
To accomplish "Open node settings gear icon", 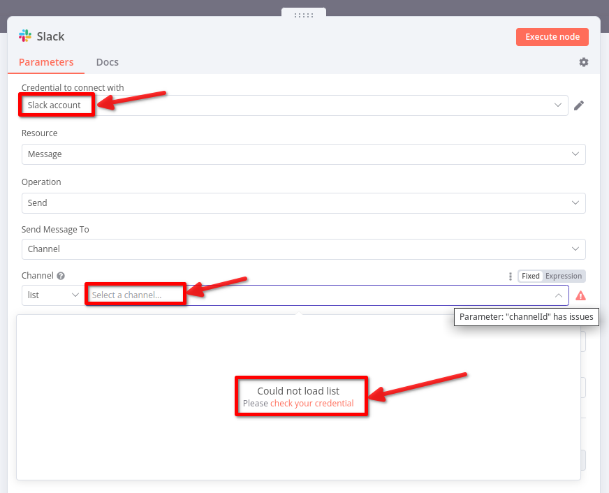I will click(x=584, y=62).
